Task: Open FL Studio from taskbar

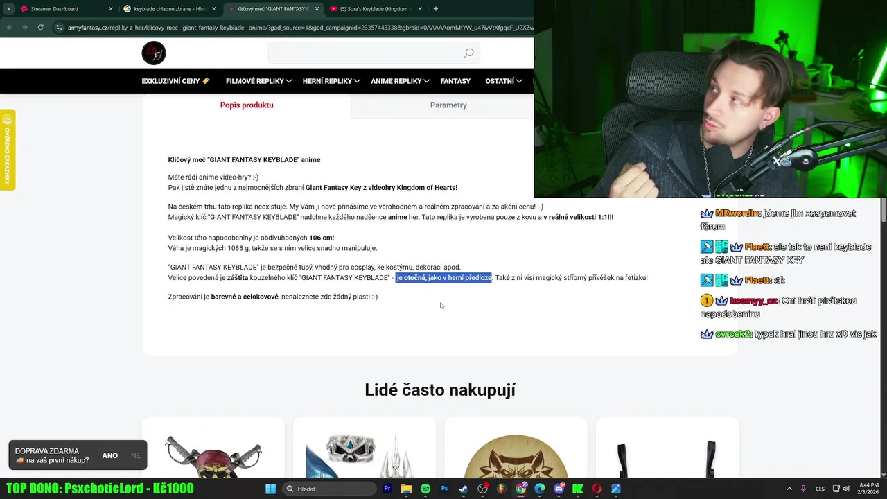Action: coord(501,489)
